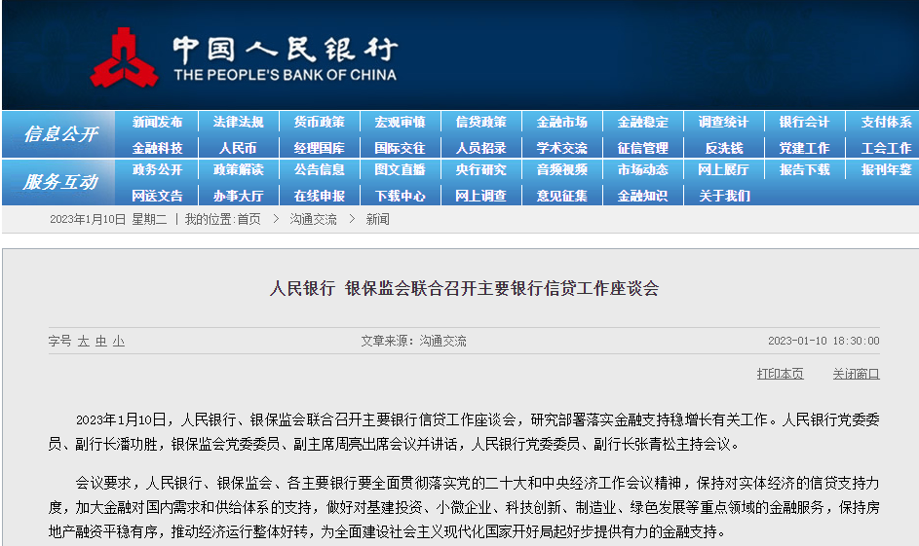Click the People's Bank of China logo
Viewport: 919px width, 546px height.
pyautogui.click(x=244, y=58)
